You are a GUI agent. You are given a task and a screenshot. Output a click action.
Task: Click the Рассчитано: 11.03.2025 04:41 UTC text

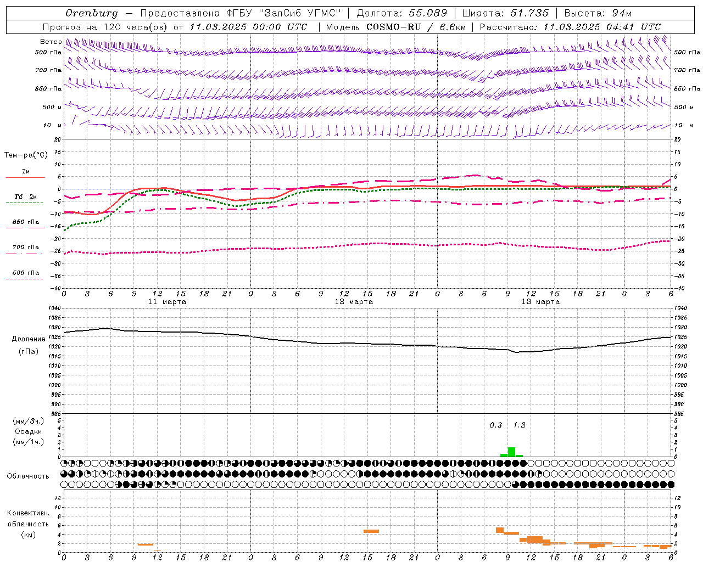click(x=570, y=27)
